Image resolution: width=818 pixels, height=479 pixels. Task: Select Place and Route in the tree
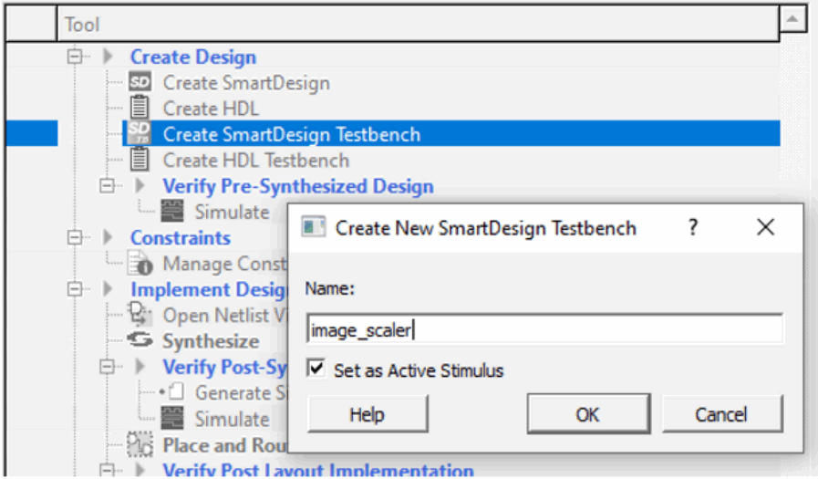click(225, 445)
